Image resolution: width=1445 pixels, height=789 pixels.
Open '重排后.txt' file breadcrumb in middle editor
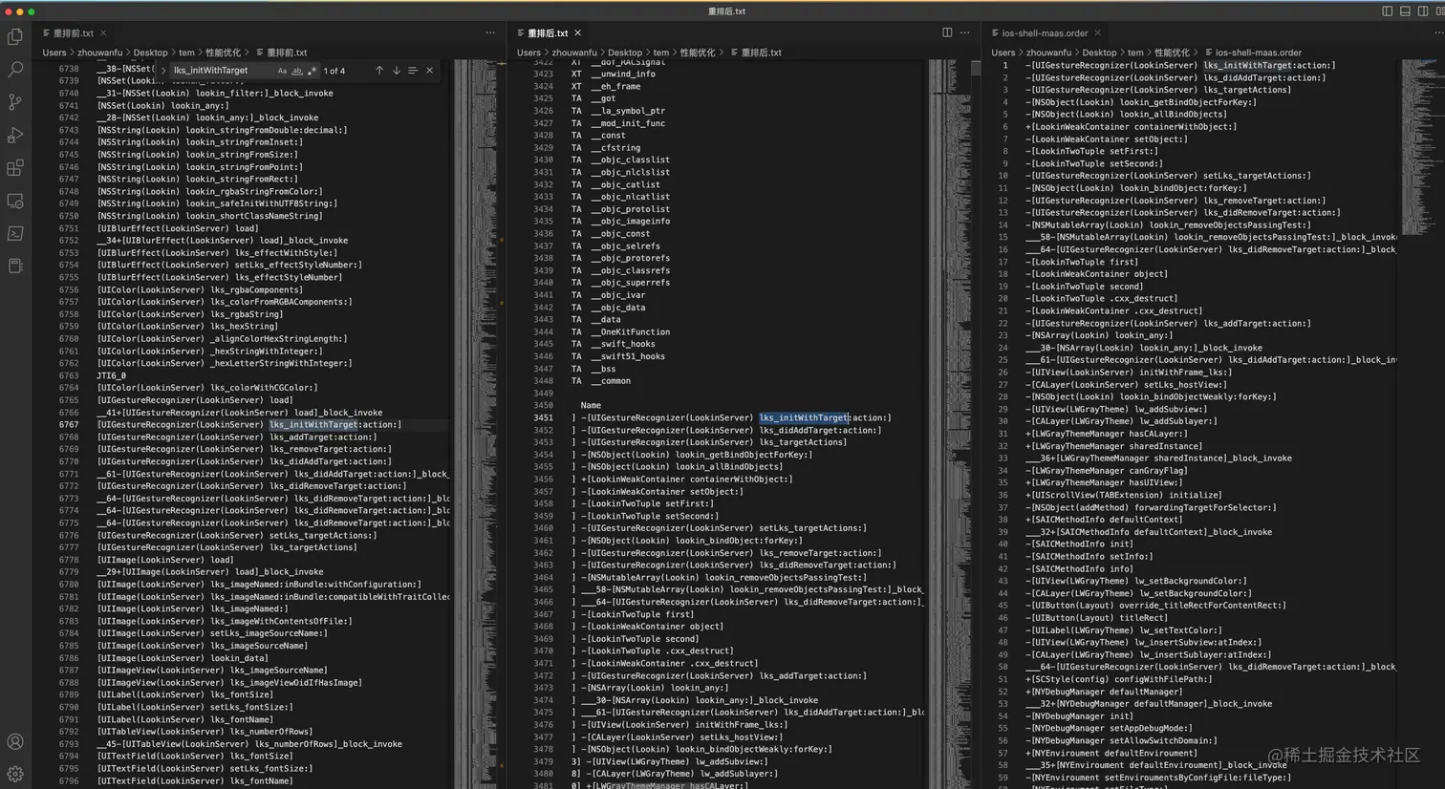(x=756, y=53)
